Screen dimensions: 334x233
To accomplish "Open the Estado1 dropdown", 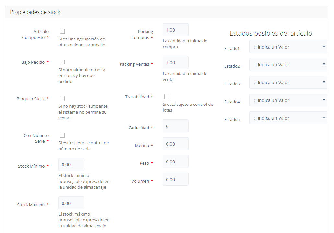I will 288,47.
